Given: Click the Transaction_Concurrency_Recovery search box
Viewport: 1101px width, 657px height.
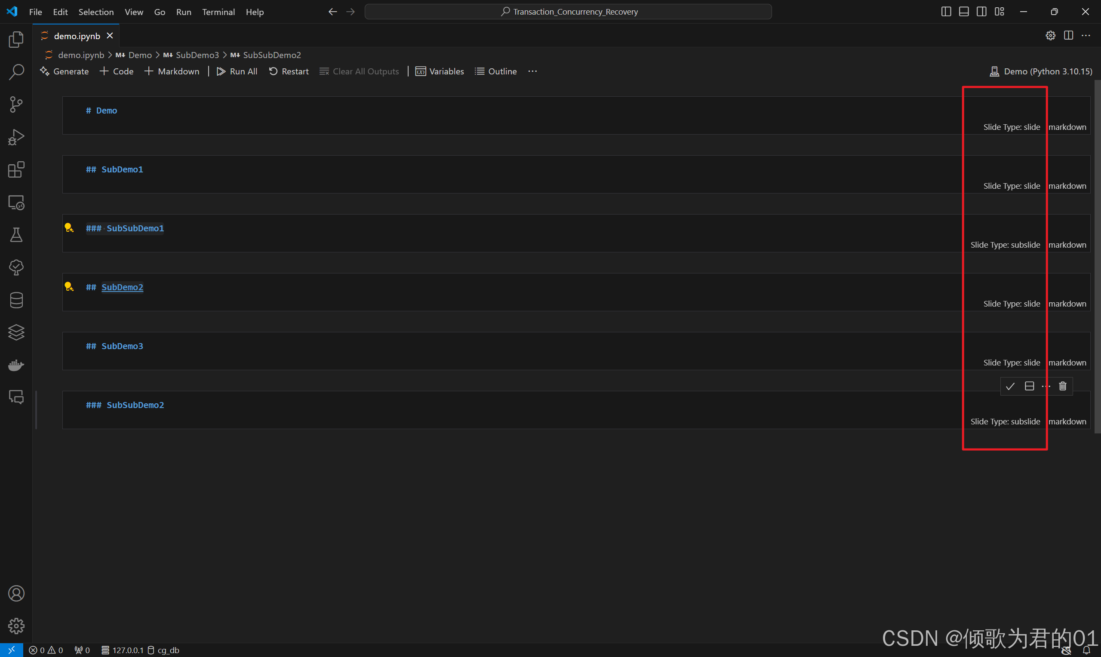Looking at the screenshot, I should [x=568, y=12].
